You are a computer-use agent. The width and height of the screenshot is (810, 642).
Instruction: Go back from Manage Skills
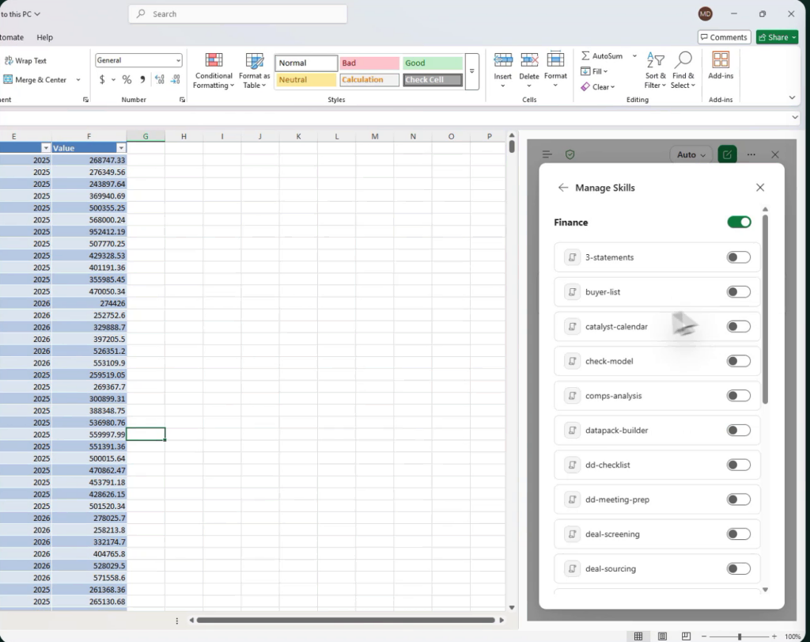tap(563, 188)
